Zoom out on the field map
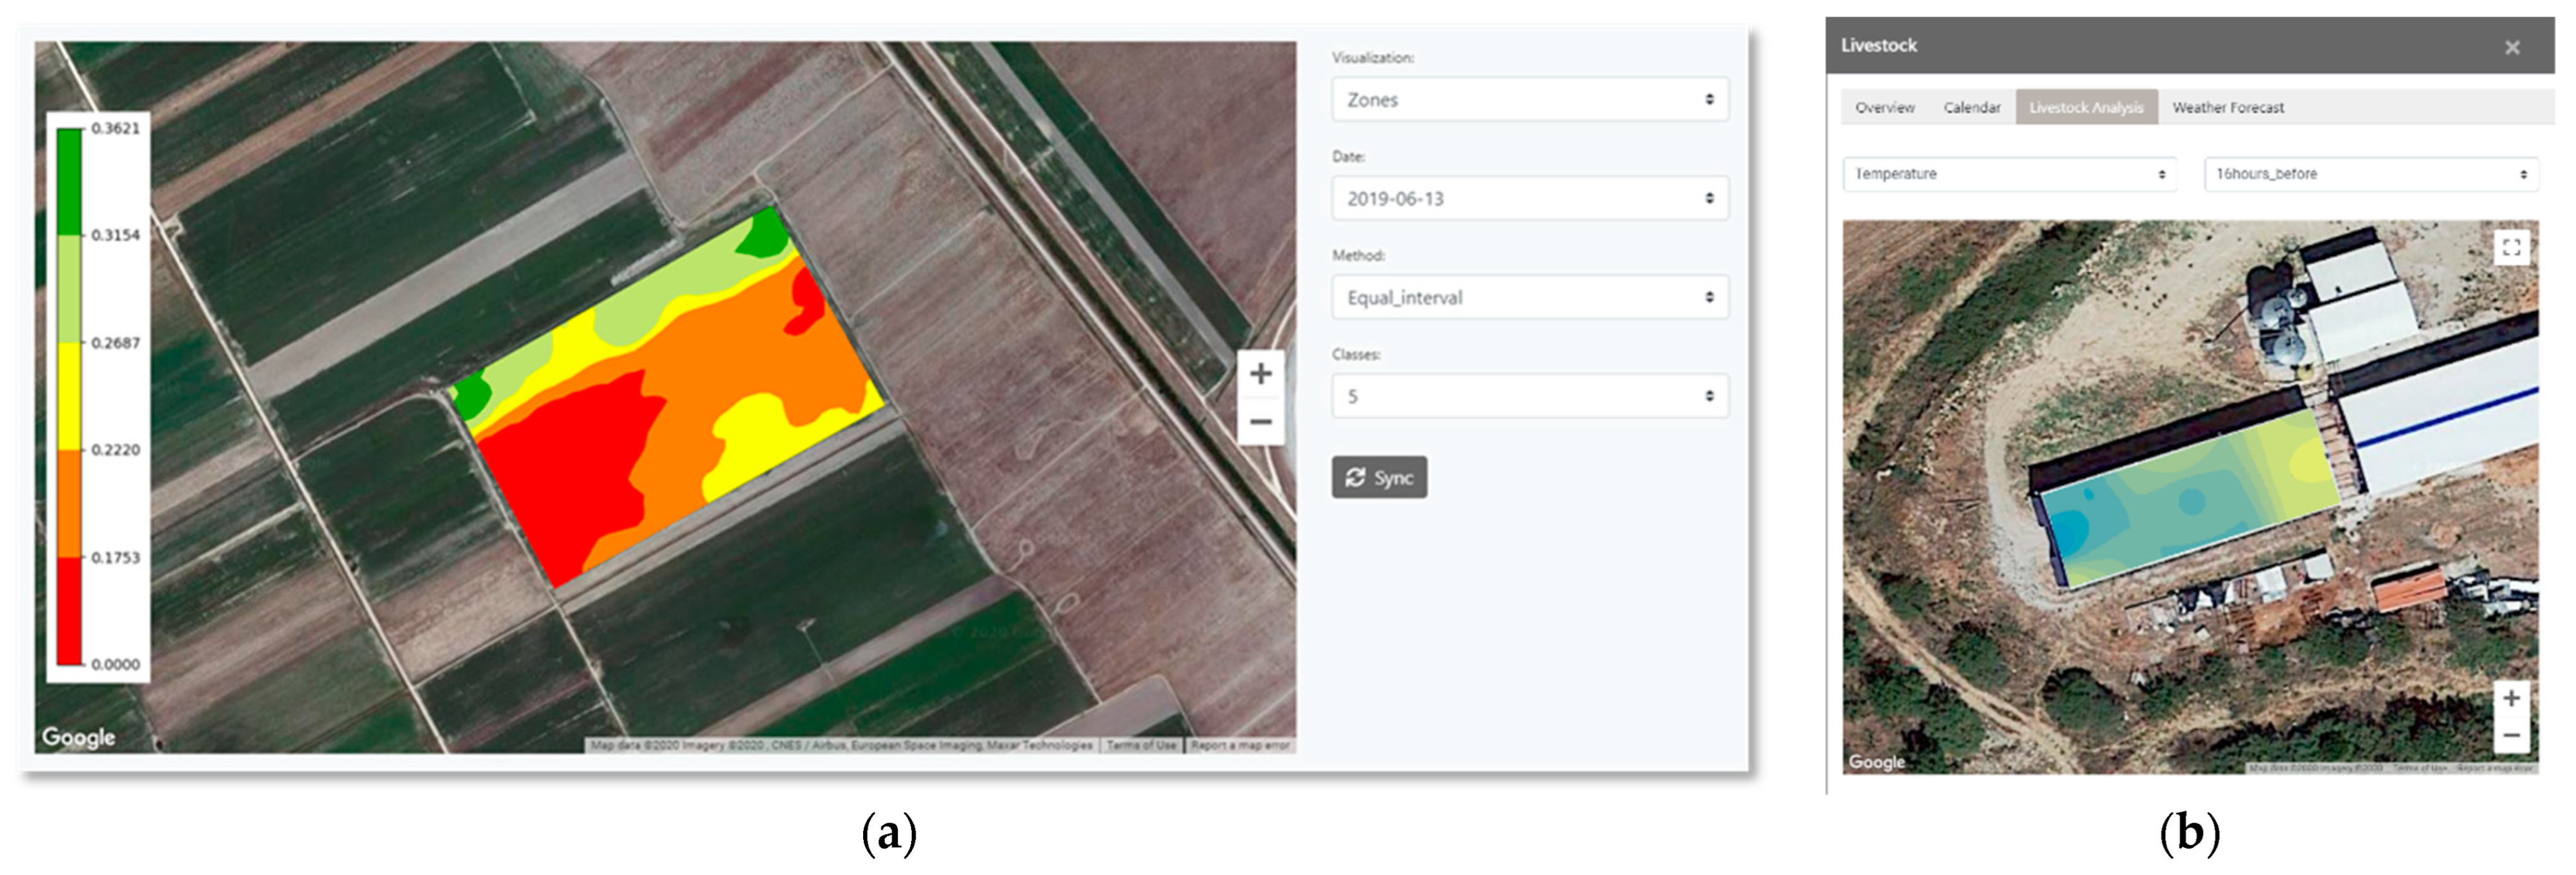The image size is (2576, 875). tap(1260, 421)
